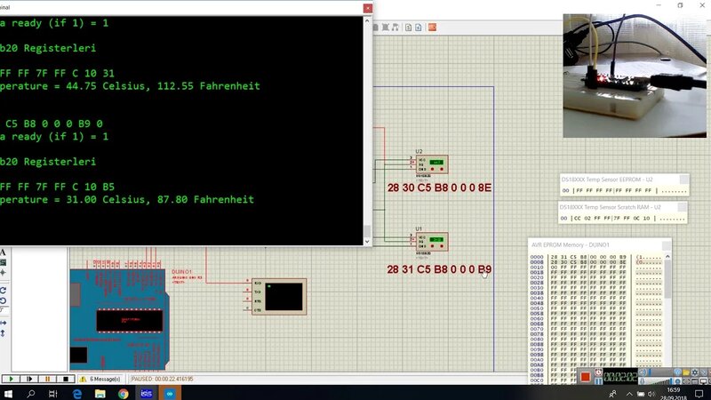
Task: Select the marker cross tool in side toolbar
Action: tap(3, 273)
